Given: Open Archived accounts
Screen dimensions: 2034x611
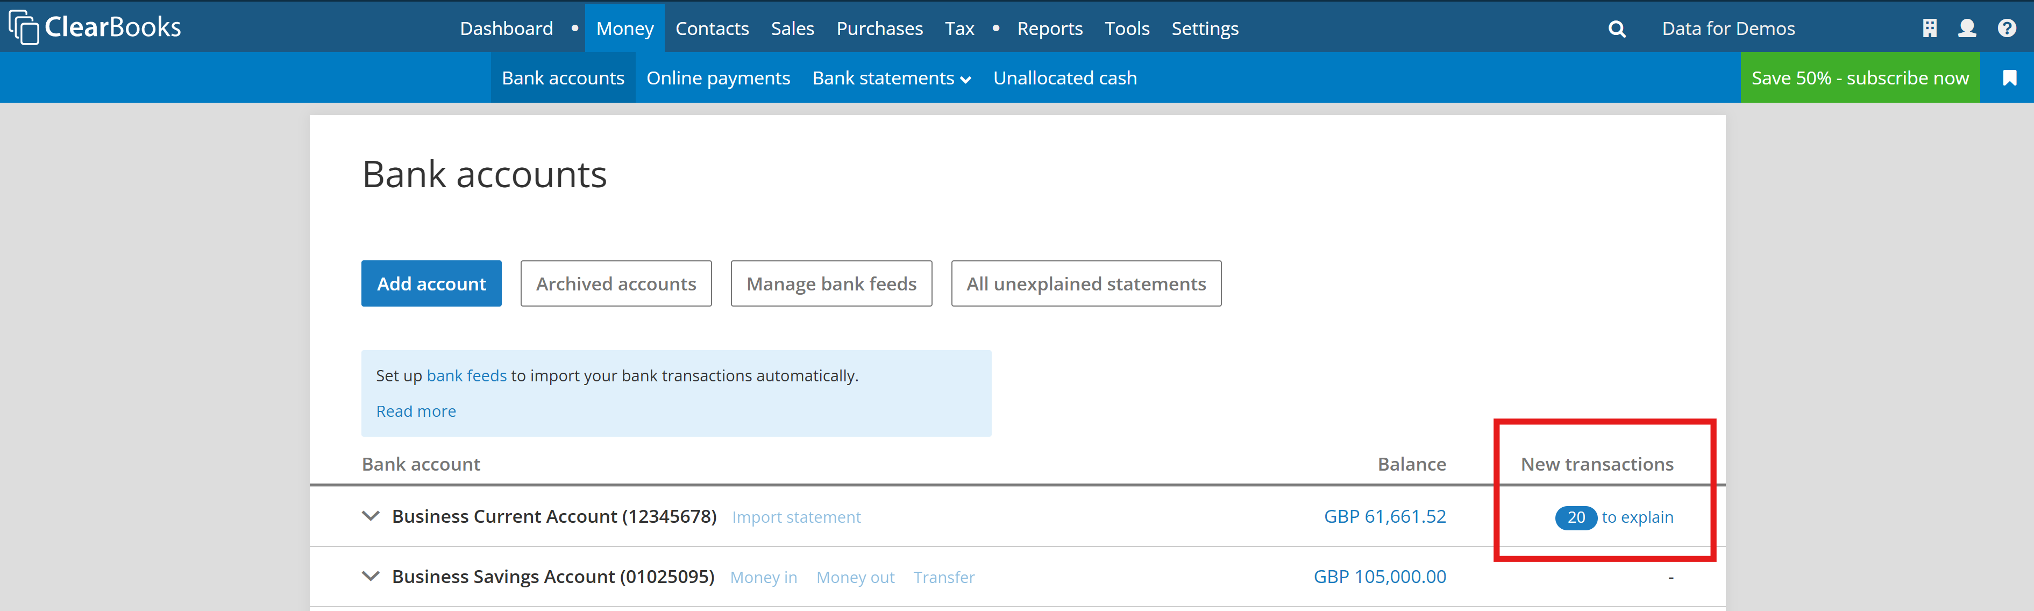Looking at the screenshot, I should click(616, 283).
